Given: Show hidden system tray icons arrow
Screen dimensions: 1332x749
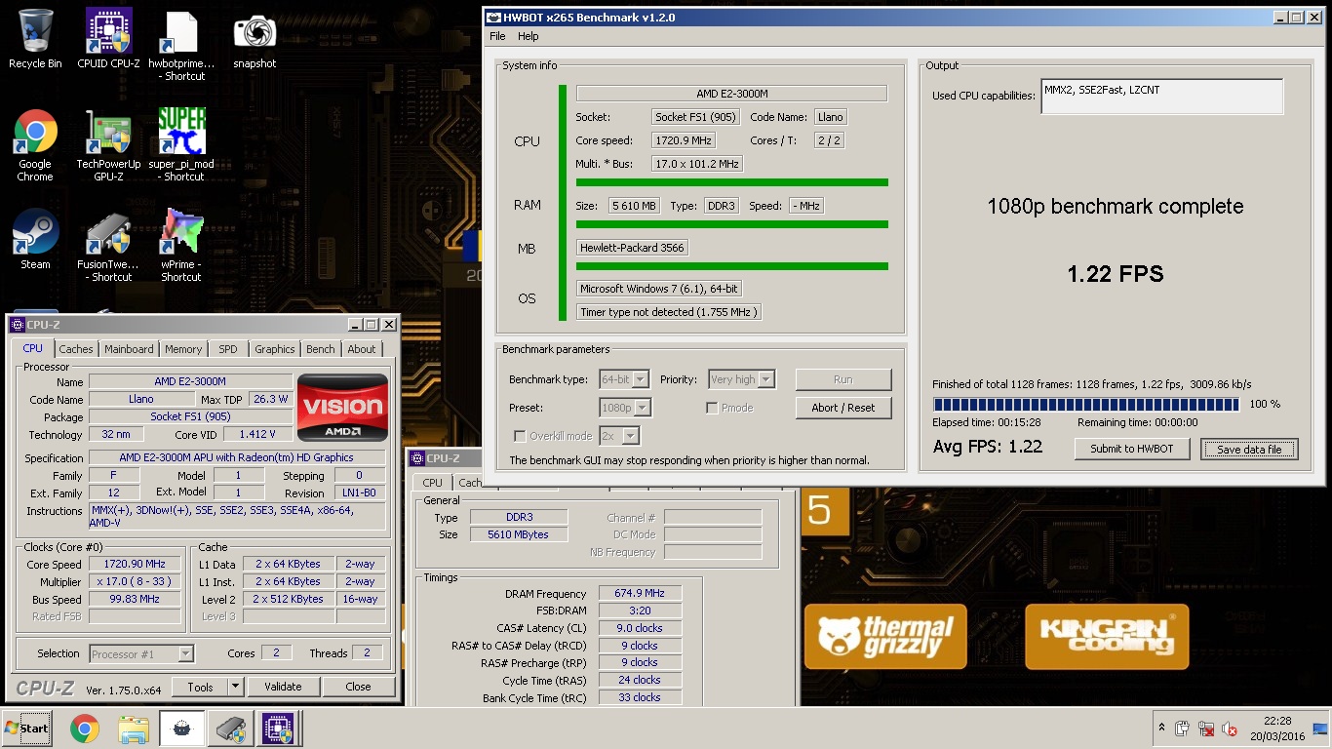Looking at the screenshot, I should pos(1161,728).
